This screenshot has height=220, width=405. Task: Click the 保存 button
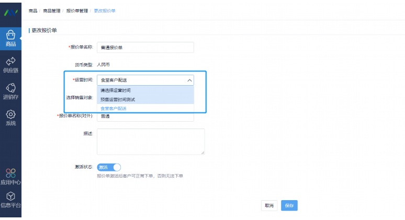click(289, 205)
